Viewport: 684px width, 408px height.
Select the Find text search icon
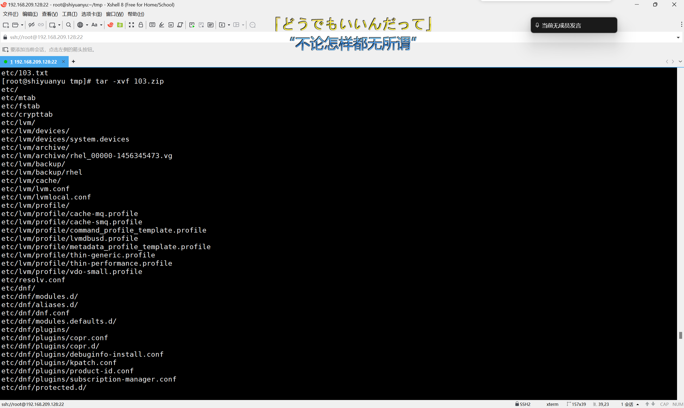(68, 25)
